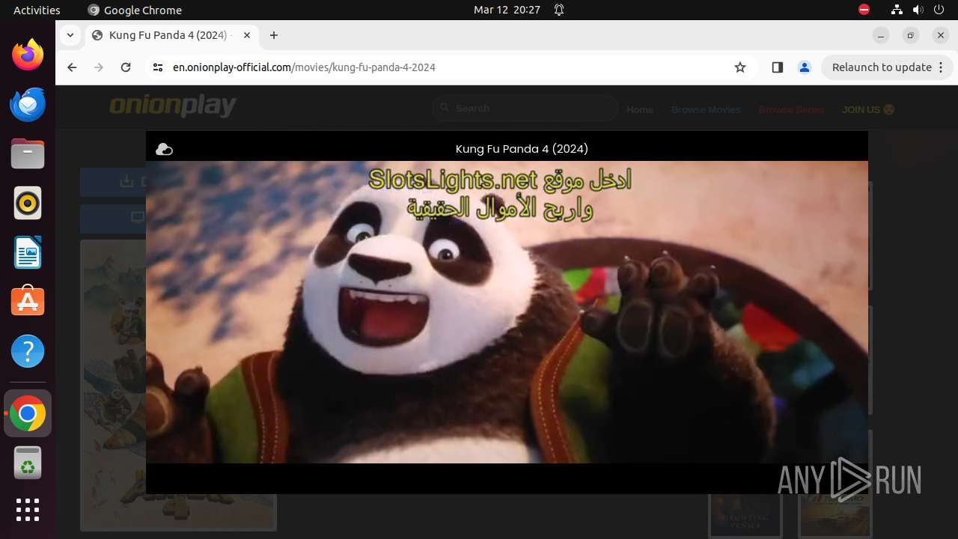Open the Trash in dock
The image size is (958, 539).
[28, 463]
